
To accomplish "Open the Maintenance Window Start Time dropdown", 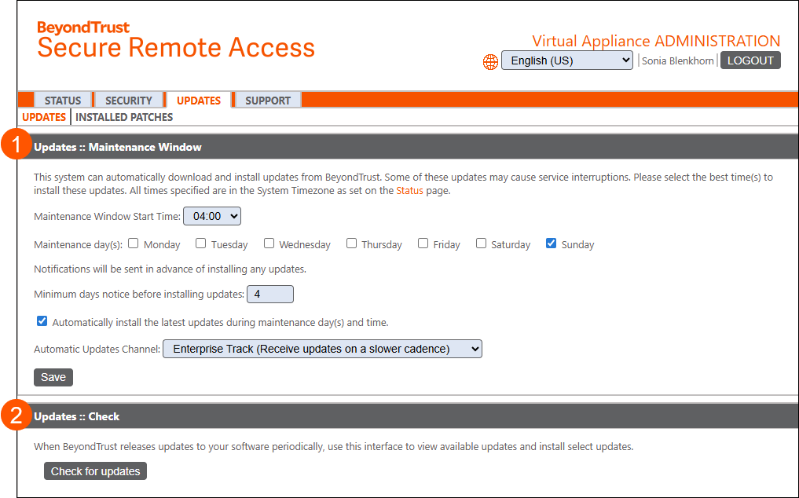I will coord(211,215).
